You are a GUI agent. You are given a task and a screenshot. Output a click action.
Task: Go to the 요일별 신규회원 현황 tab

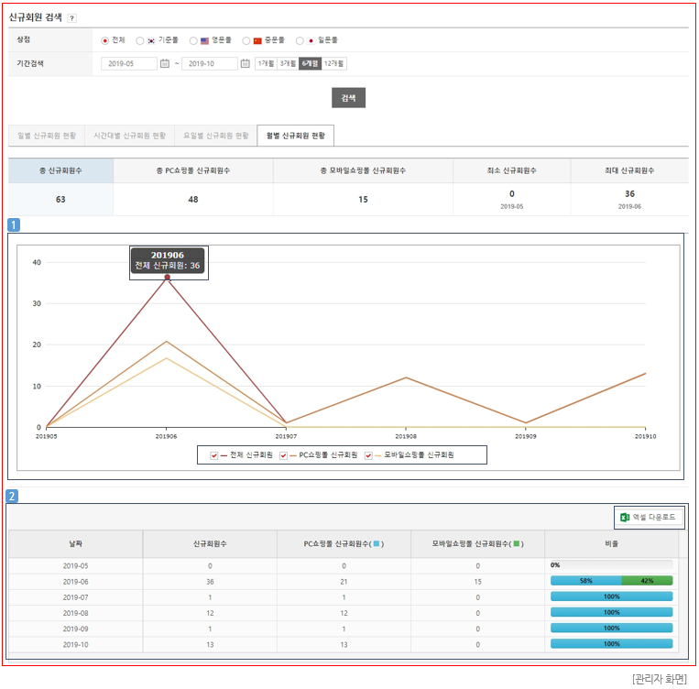pyautogui.click(x=215, y=136)
